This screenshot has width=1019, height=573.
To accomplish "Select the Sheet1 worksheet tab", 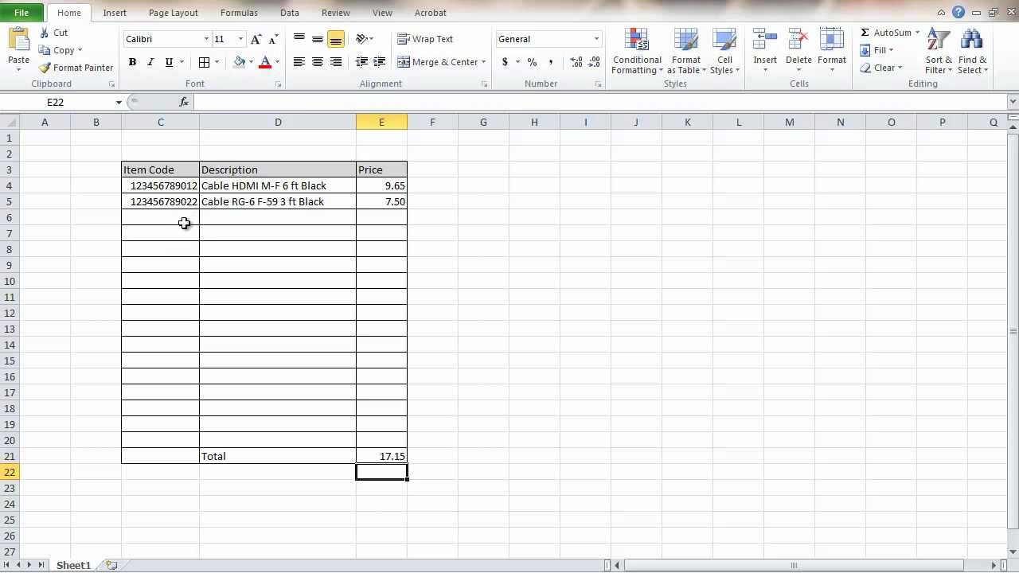I will tap(73, 565).
